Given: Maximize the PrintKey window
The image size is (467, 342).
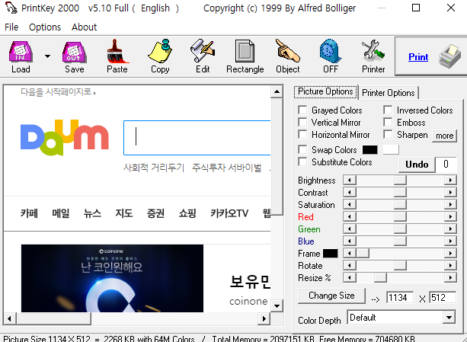Looking at the screenshot, I should point(416,8).
